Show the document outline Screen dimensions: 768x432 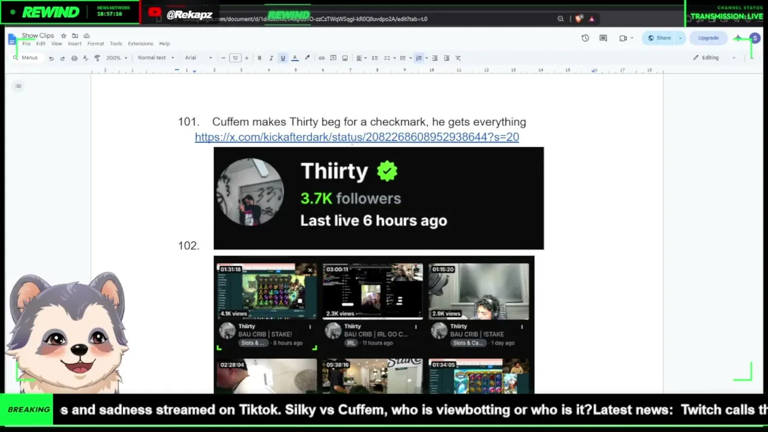click(x=19, y=86)
